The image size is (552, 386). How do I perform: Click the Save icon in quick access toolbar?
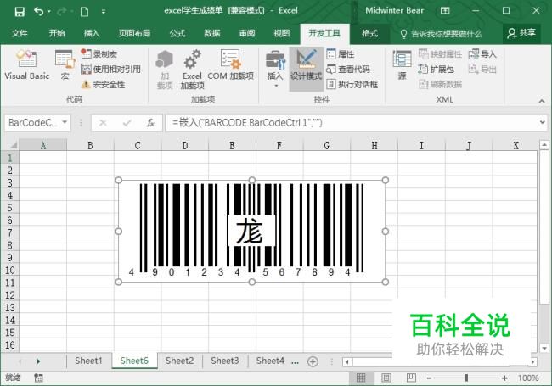(20, 12)
